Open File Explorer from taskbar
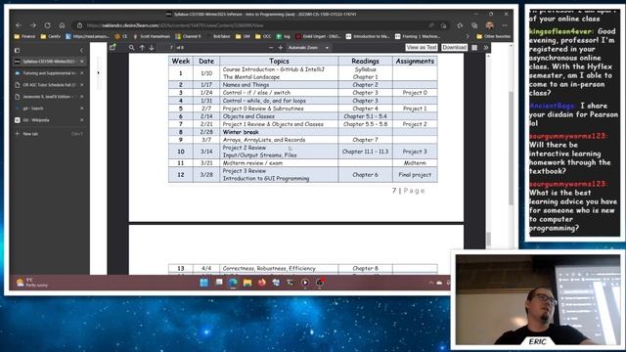The height and width of the screenshot is (352, 626). 247,283
